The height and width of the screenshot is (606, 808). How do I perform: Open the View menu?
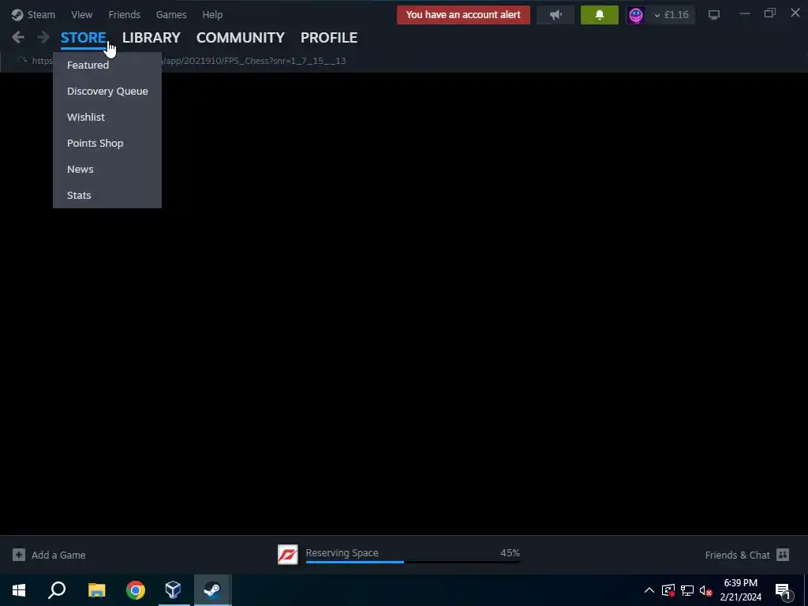tap(82, 14)
